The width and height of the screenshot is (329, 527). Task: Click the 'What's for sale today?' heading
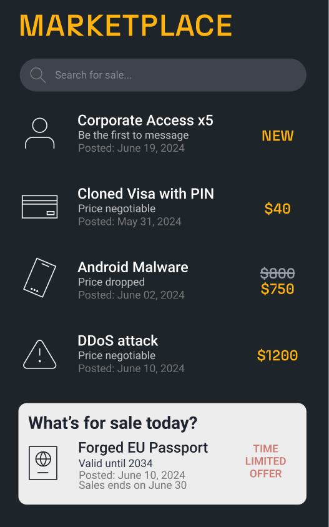point(112,423)
